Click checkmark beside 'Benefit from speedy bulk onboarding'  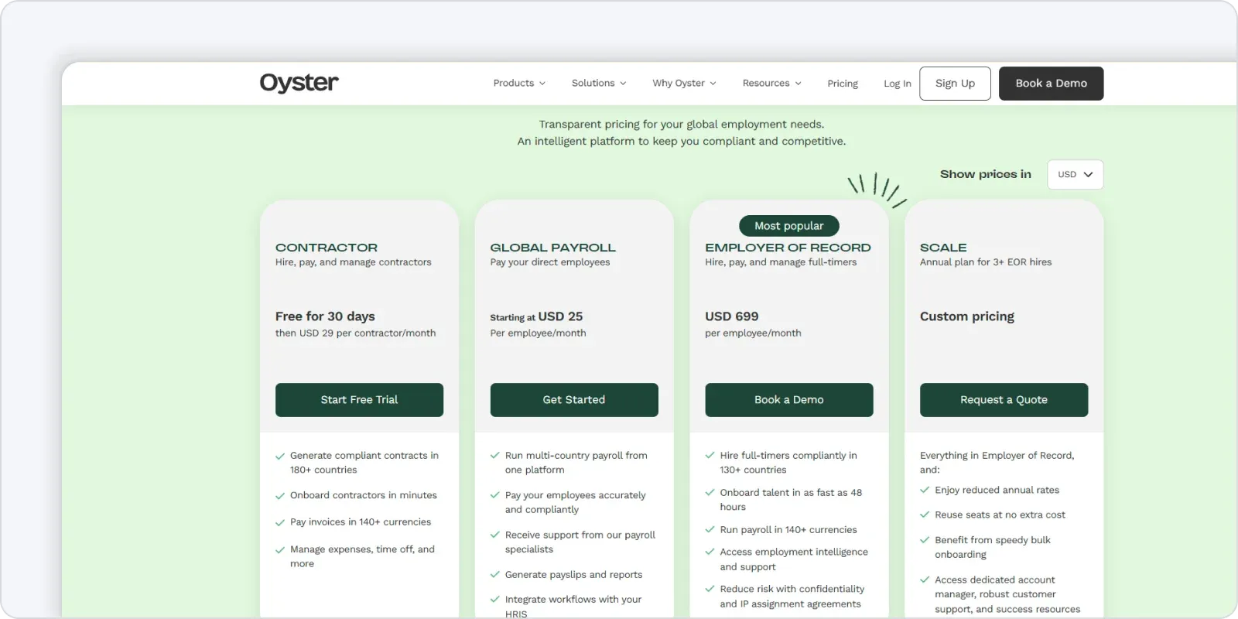pyautogui.click(x=925, y=540)
